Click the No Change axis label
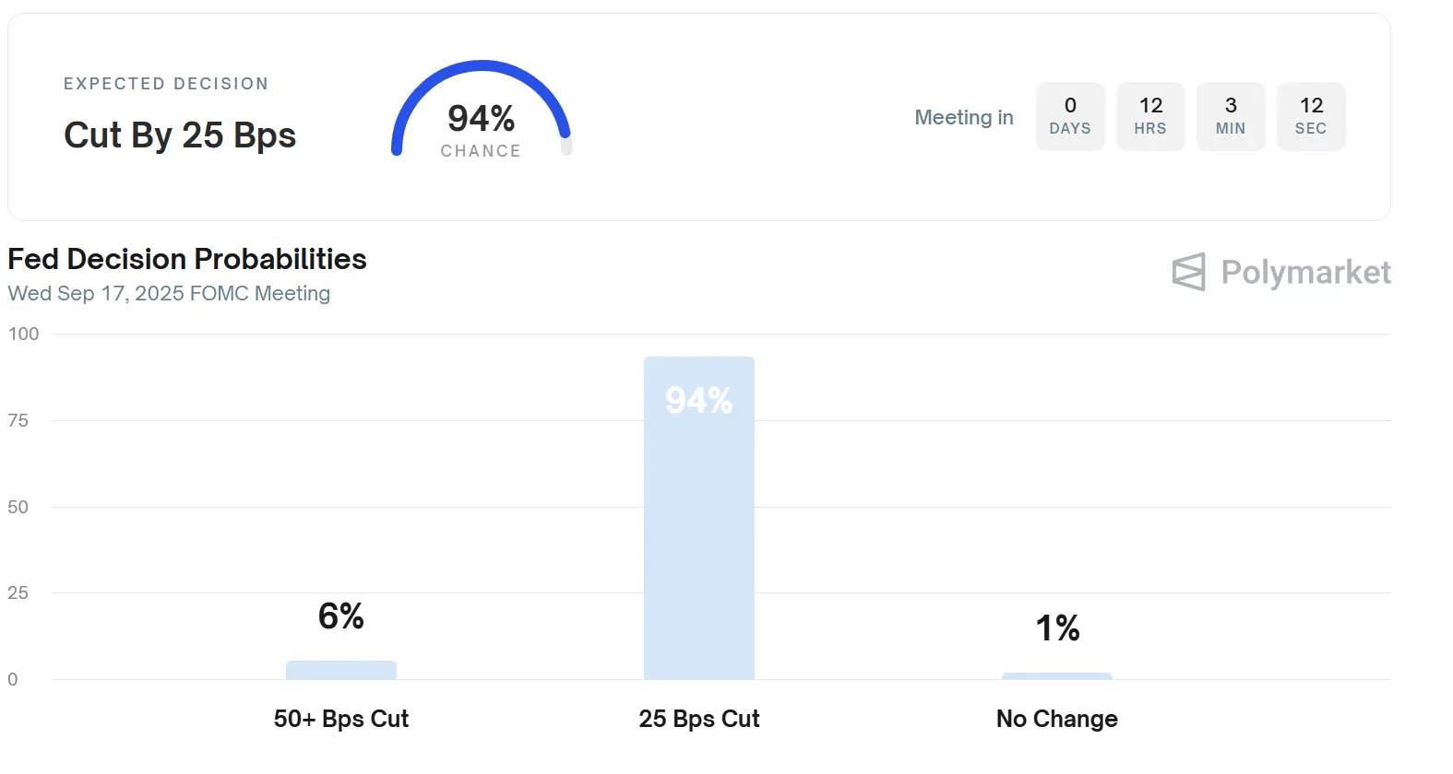Viewport: 1453px width, 774px height. [1056, 719]
